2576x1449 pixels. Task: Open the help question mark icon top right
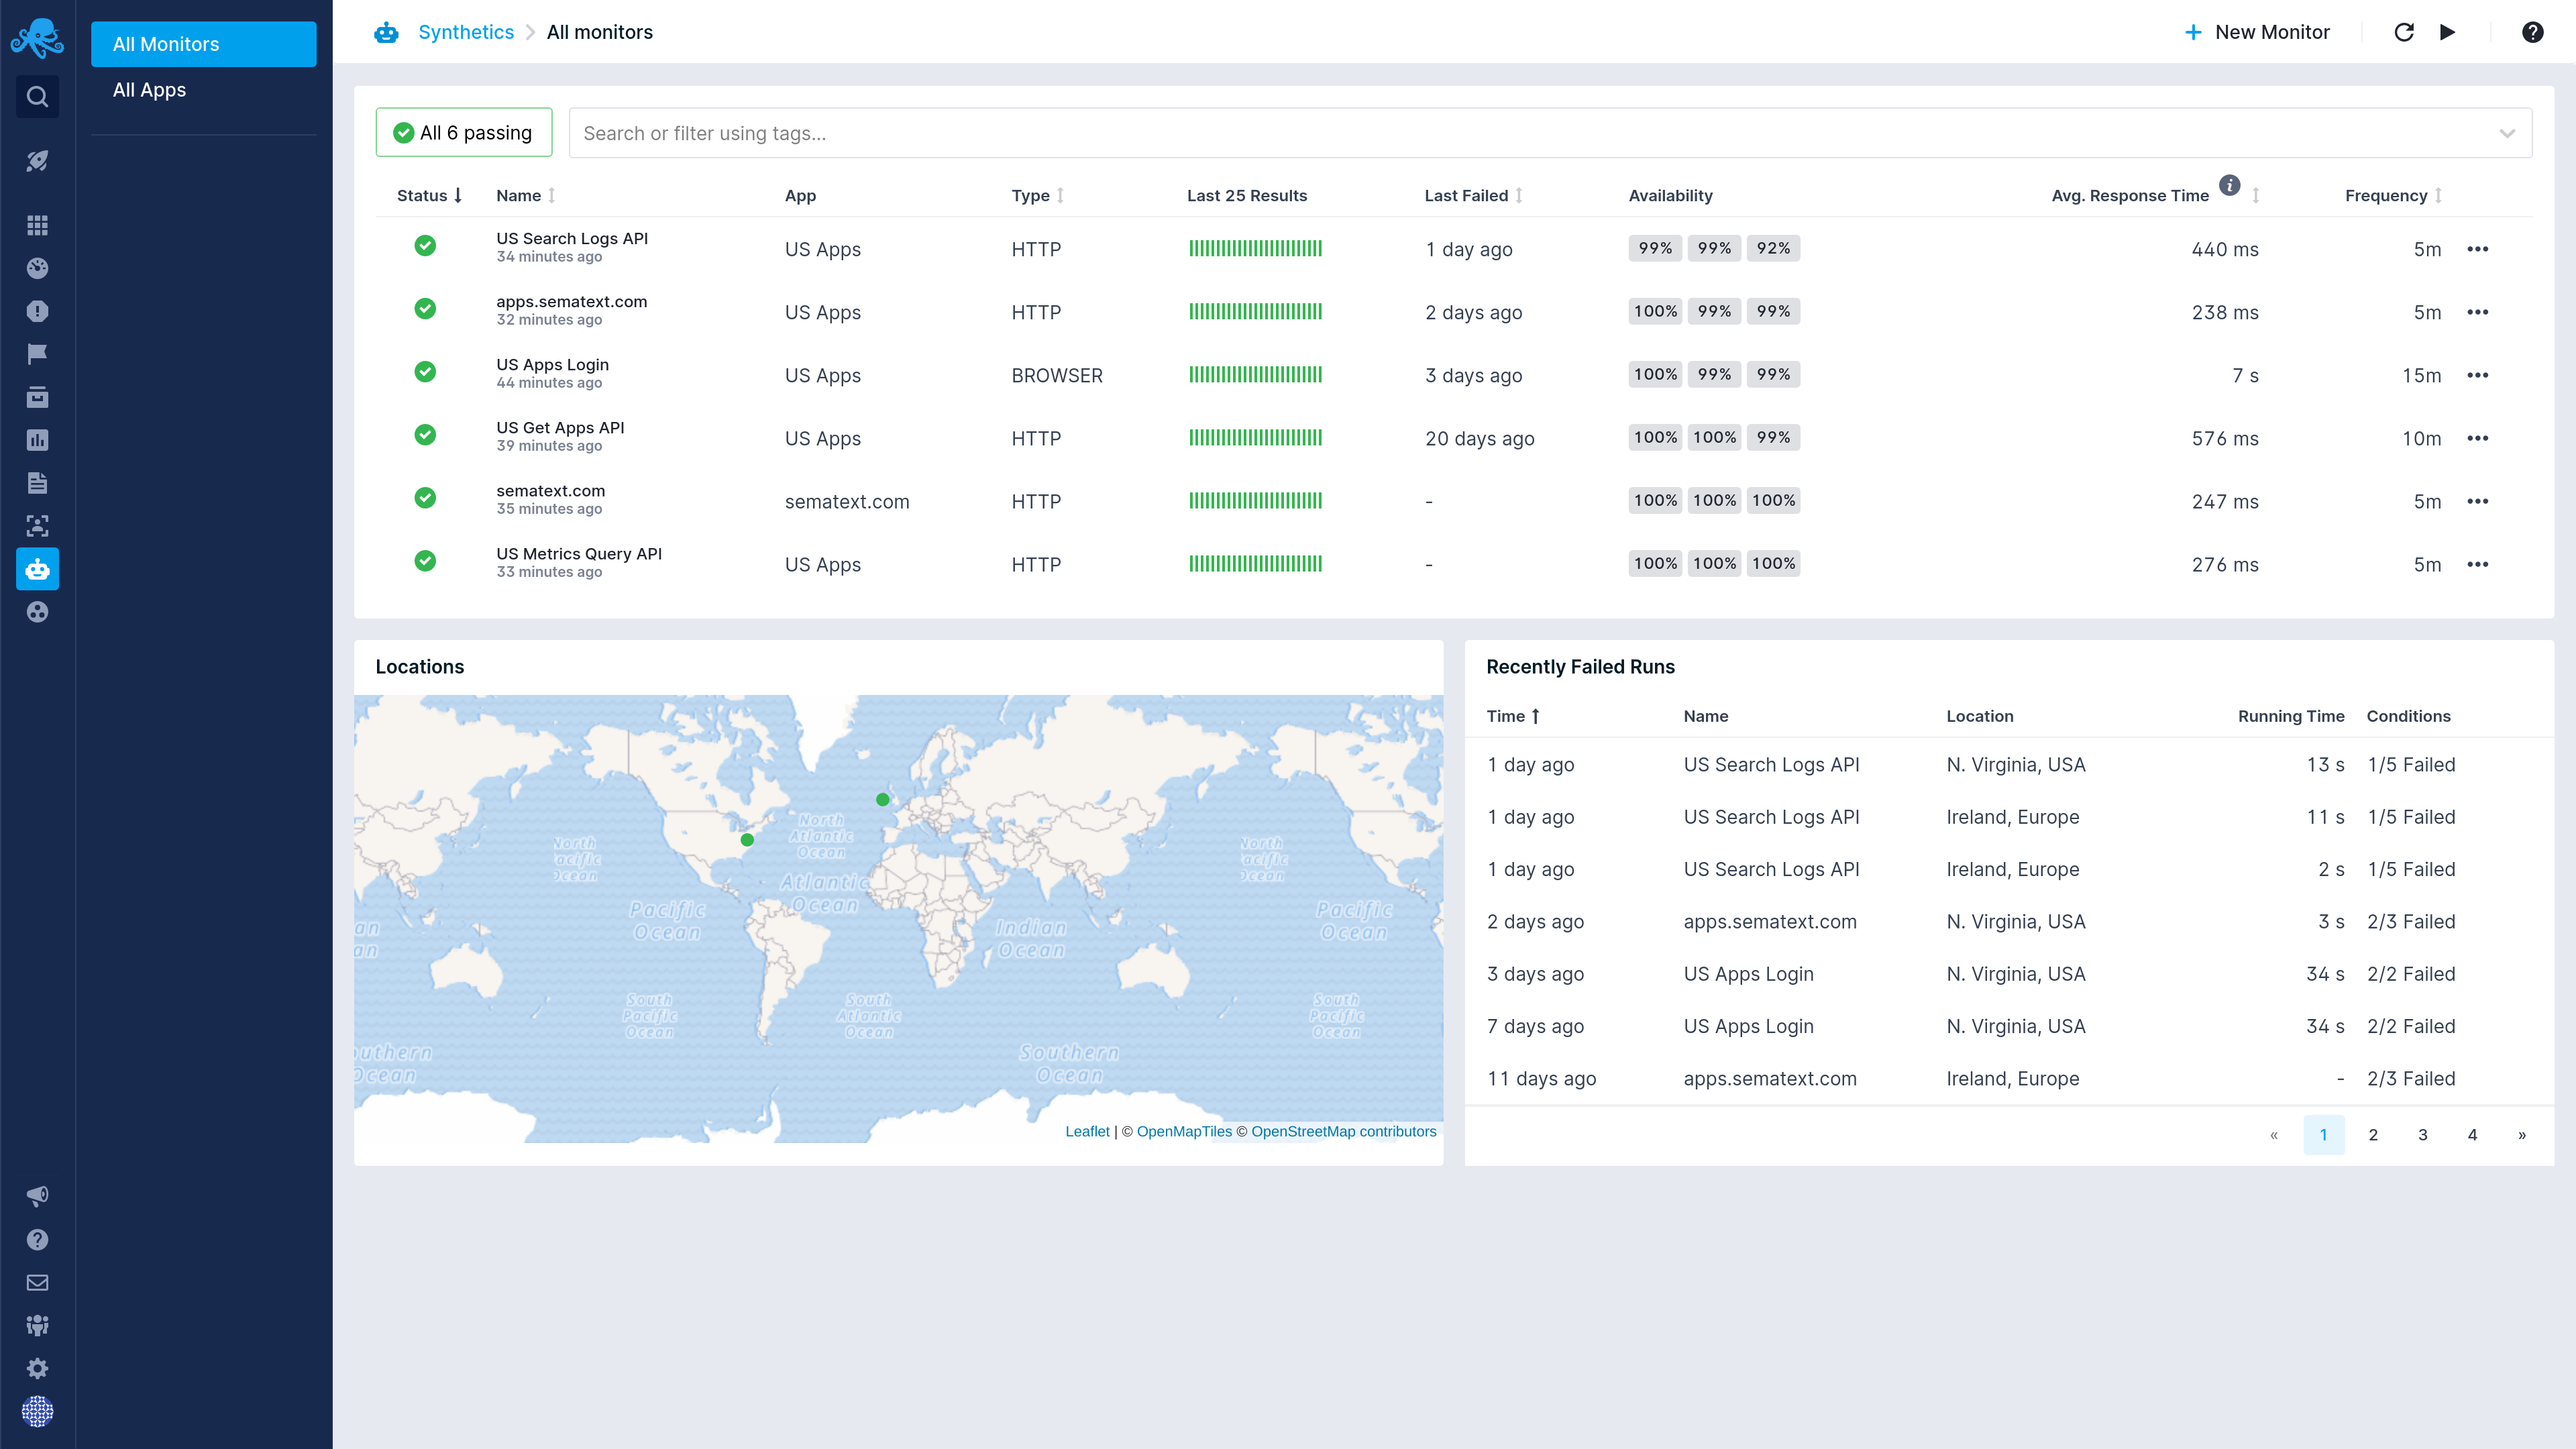(2532, 32)
